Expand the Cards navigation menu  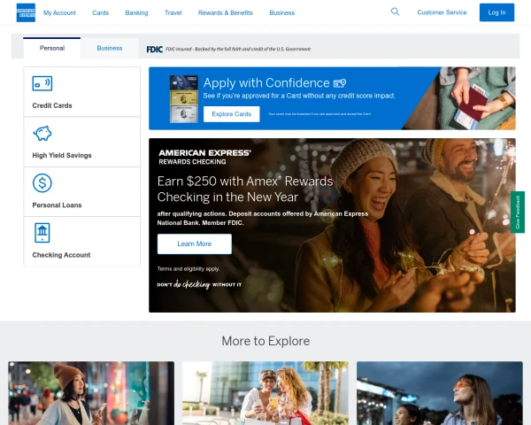101,13
